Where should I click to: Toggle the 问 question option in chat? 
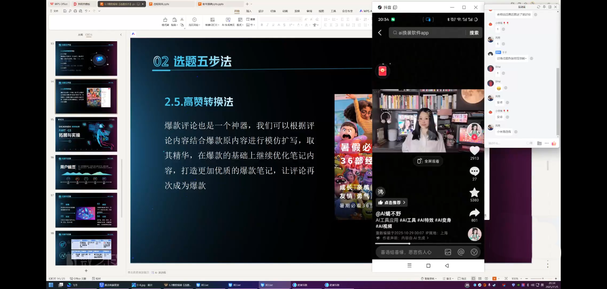pos(529,143)
